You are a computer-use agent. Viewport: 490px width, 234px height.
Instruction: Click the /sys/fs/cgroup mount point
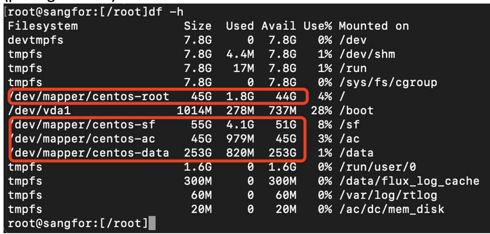[x=388, y=83]
